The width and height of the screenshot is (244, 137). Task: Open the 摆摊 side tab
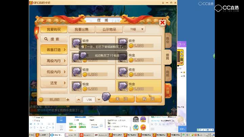coord(167,57)
